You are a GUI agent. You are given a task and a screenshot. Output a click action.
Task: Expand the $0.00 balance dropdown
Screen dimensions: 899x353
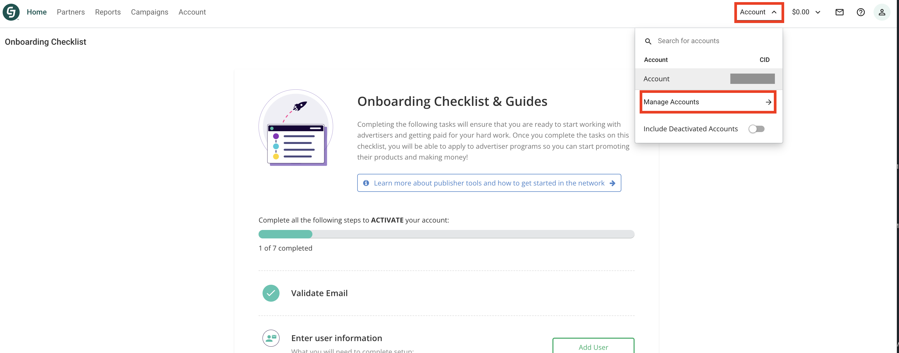pos(806,12)
